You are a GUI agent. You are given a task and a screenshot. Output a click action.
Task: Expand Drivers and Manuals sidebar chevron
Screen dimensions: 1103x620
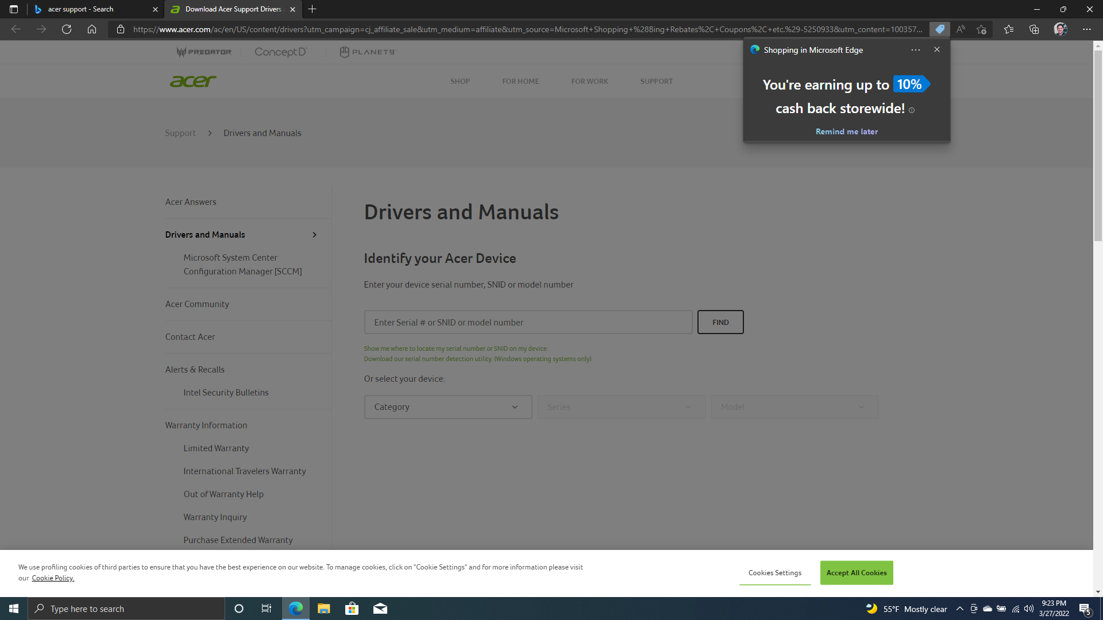tap(314, 235)
